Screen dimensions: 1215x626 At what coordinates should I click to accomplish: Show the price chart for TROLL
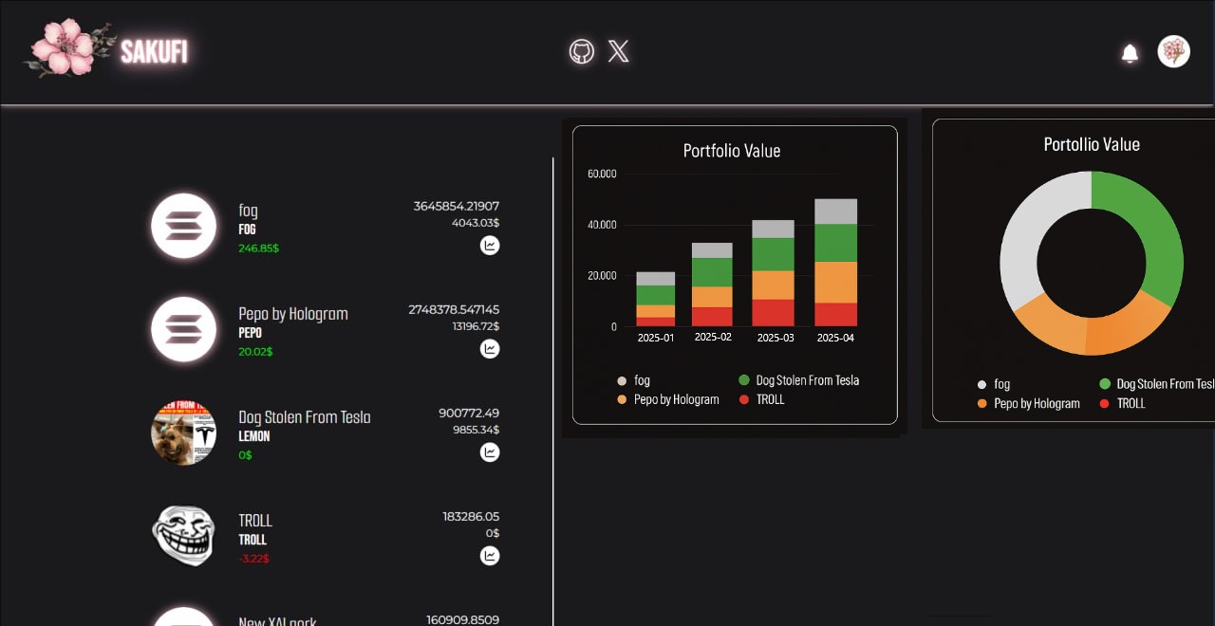tap(490, 556)
